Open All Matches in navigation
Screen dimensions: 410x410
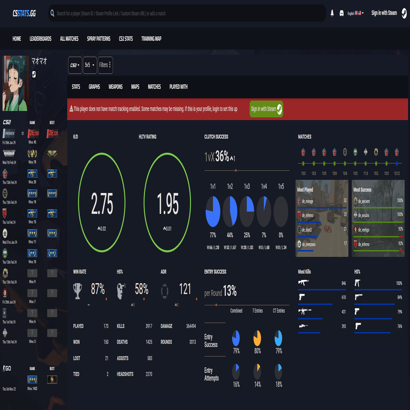coord(69,39)
